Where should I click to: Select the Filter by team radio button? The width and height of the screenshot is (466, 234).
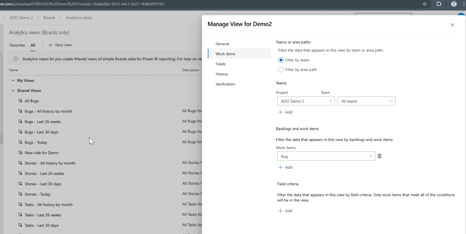[281, 60]
